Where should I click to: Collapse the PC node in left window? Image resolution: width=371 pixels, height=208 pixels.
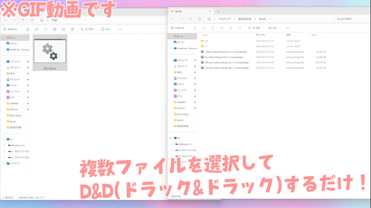(3, 139)
